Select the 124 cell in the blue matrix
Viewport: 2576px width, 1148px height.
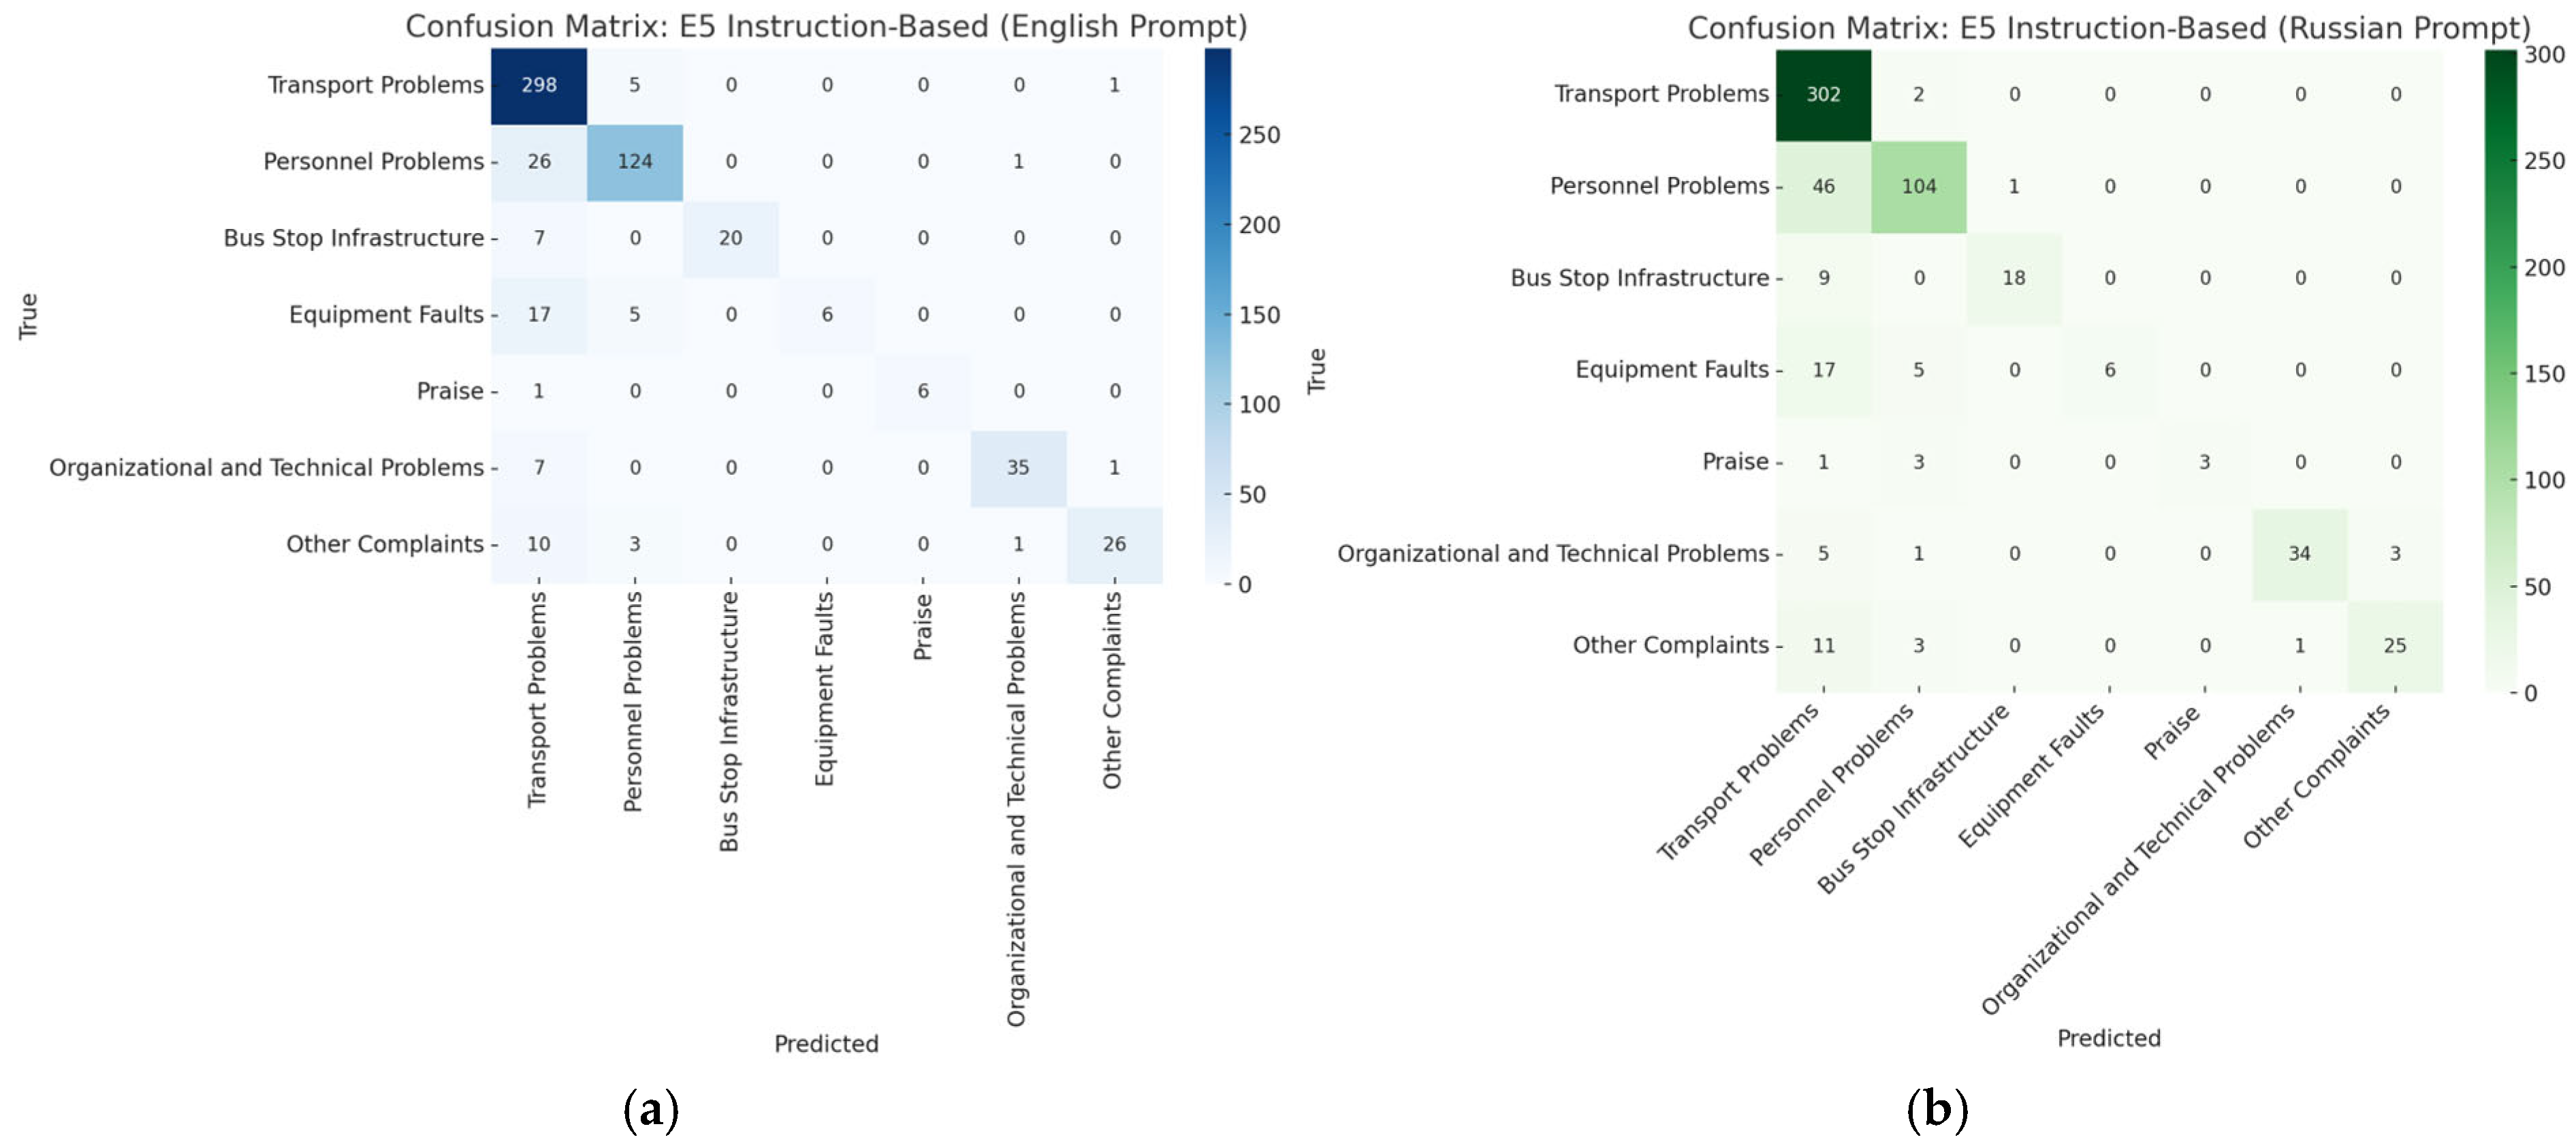(x=634, y=161)
